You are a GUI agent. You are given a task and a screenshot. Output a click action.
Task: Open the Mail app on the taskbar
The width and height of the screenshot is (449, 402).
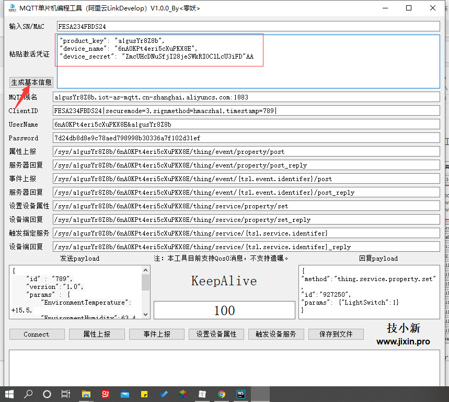(x=125, y=395)
